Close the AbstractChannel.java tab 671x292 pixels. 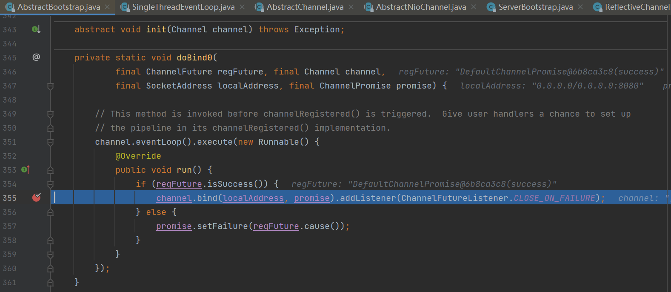click(351, 7)
